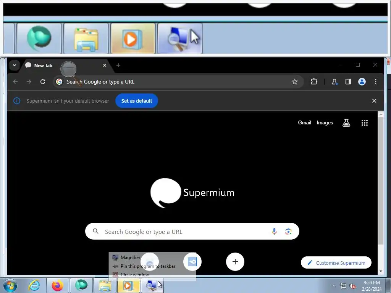This screenshot has width=391, height=293.
Task: Open Windows Media Player taskbar icon
Action: coord(128,285)
